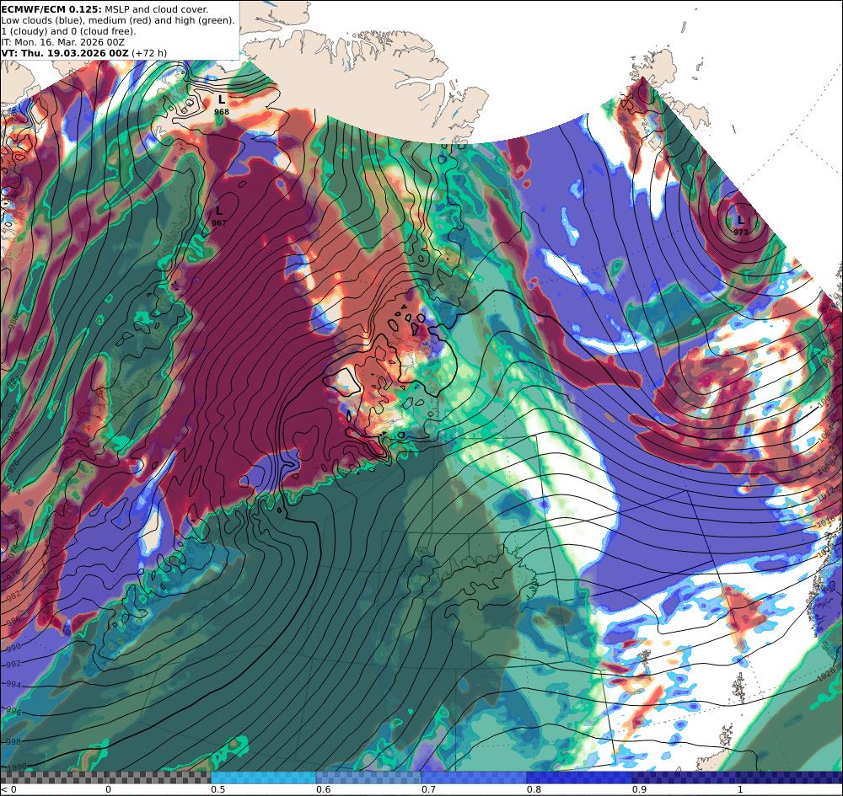Click the '0.7' colorbar tick label
The height and width of the screenshot is (796, 843).
[x=428, y=789]
